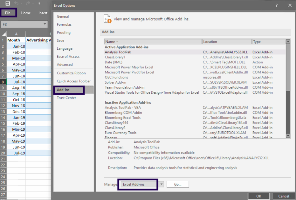Click the add-ins list scroll down arrow
Screen dimensions: 296x200
(x=288, y=135)
